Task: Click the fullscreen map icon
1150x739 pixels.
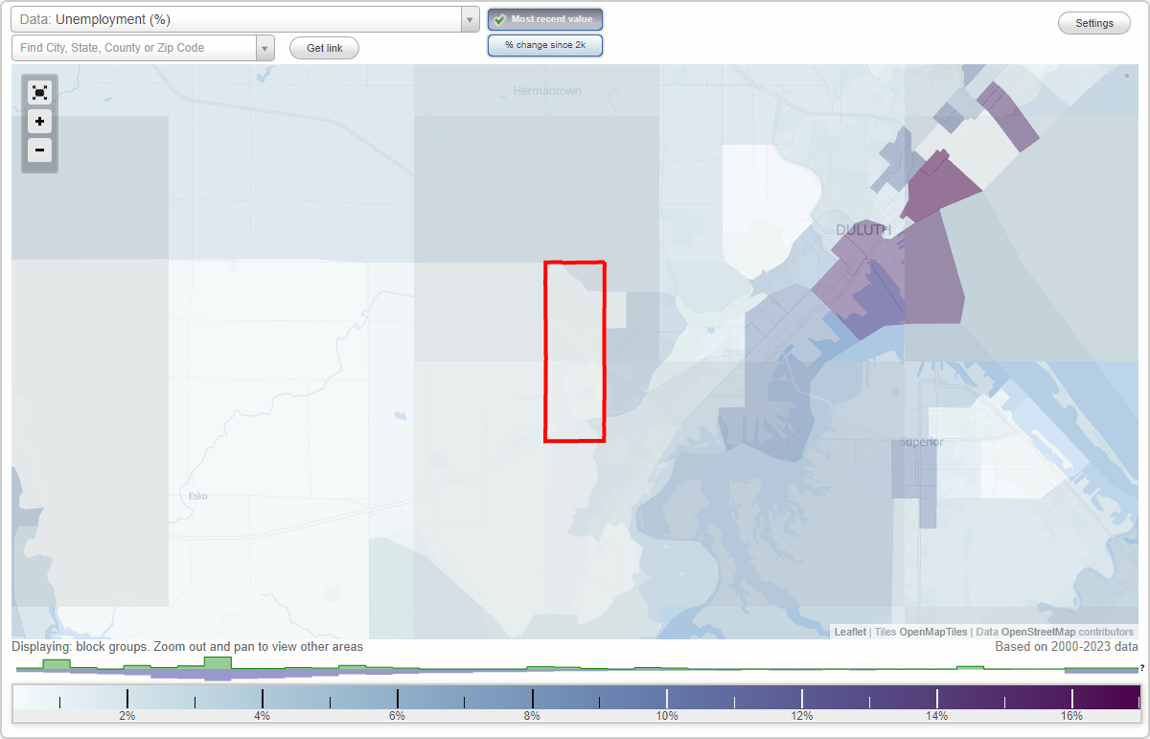Action: (39, 92)
